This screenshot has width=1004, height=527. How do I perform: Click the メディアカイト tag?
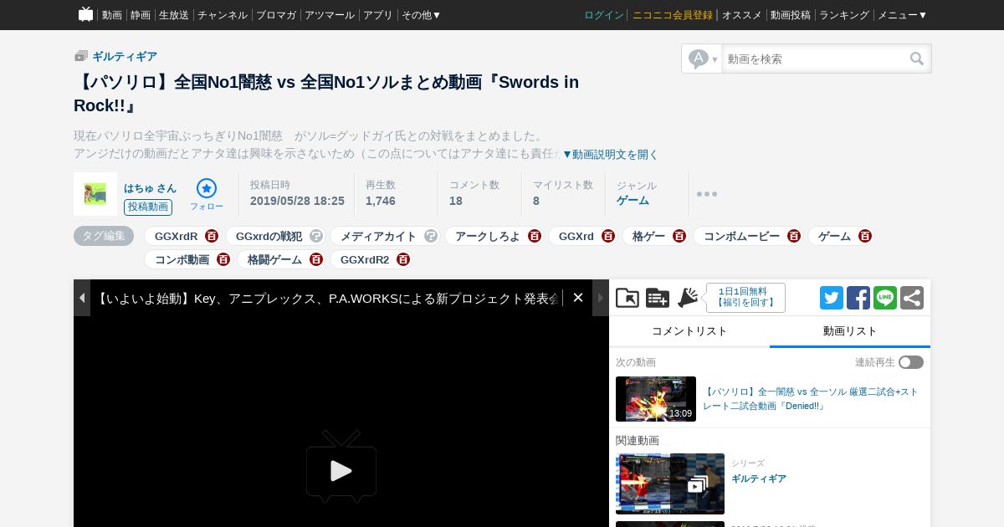tap(378, 237)
